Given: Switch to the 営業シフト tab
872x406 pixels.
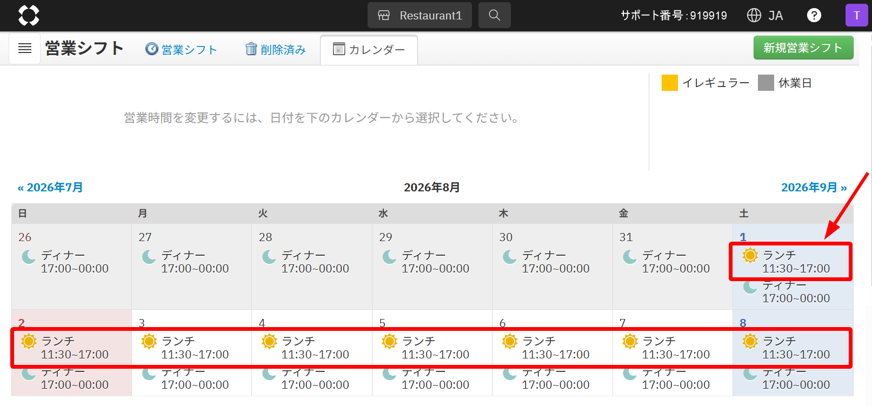Looking at the screenshot, I should coord(182,50).
